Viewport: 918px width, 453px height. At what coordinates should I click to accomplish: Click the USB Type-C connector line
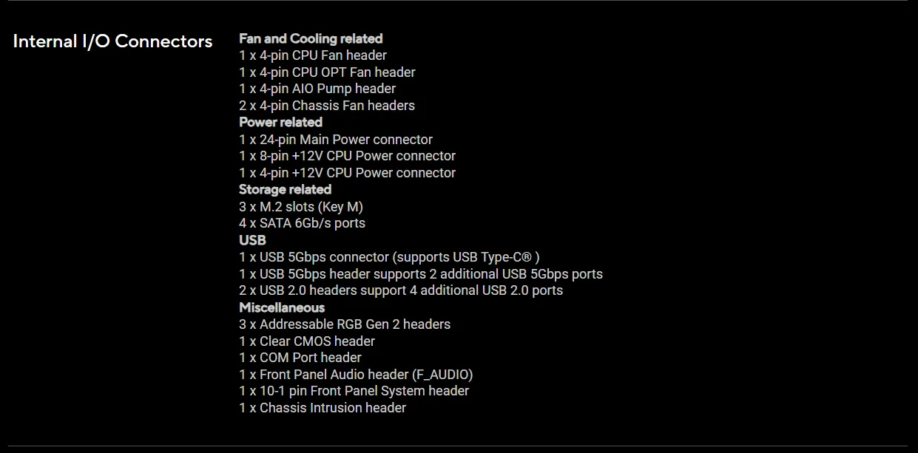pos(389,257)
